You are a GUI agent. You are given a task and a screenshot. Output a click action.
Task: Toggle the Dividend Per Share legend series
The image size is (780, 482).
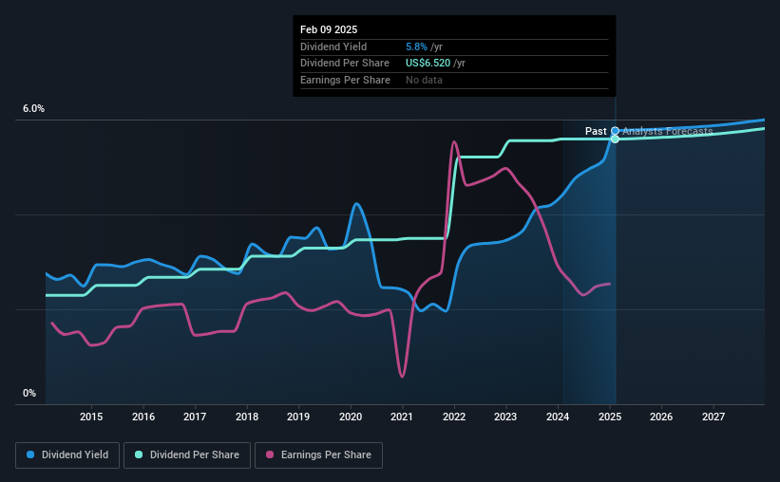tap(187, 454)
